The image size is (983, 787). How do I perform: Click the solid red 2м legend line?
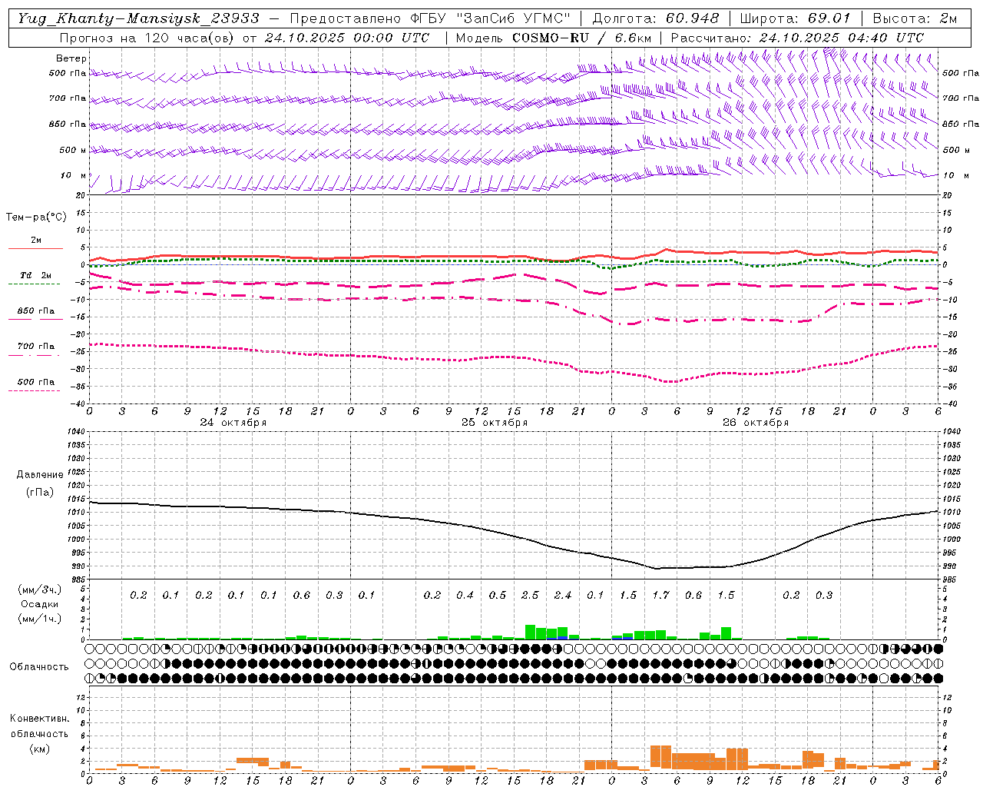point(35,248)
